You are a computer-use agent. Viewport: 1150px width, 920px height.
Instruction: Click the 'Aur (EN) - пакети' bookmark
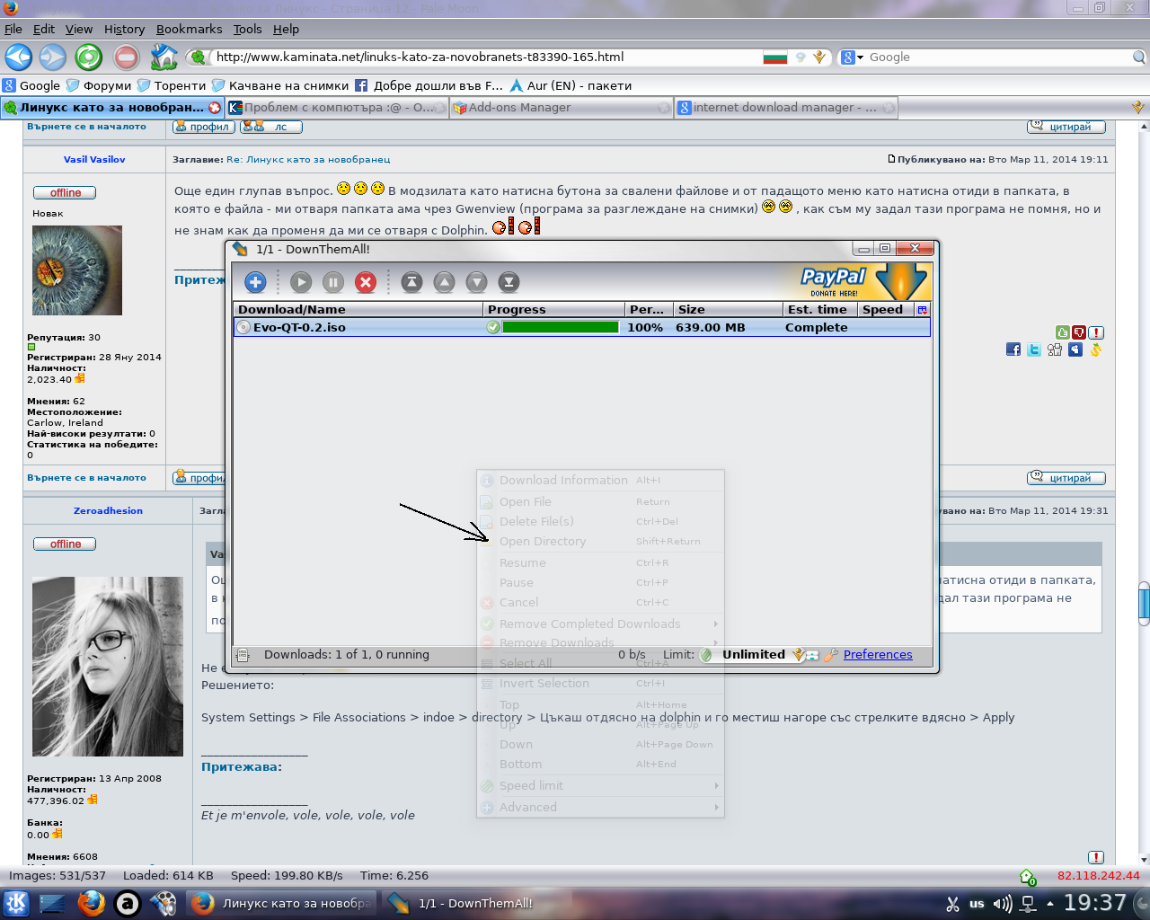(x=571, y=85)
